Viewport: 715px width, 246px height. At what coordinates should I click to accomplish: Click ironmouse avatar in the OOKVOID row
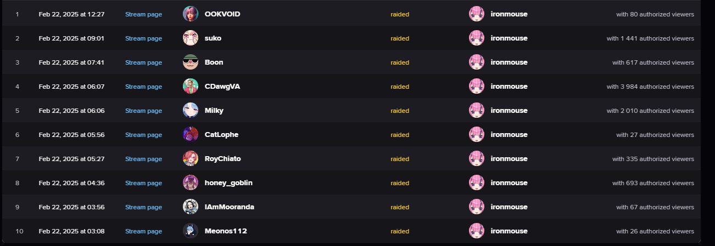[476, 14]
